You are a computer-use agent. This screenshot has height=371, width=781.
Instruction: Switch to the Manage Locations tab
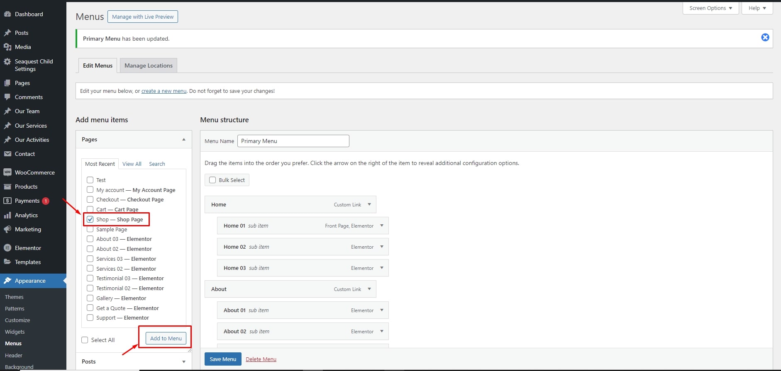tap(149, 65)
